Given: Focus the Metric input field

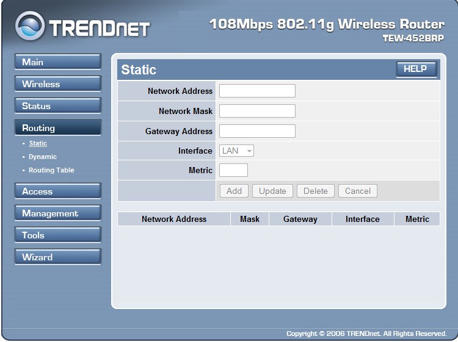Looking at the screenshot, I should [x=233, y=170].
